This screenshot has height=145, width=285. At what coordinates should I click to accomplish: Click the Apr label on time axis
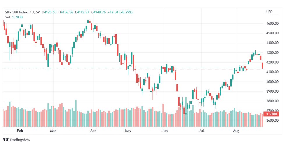click(x=93, y=131)
